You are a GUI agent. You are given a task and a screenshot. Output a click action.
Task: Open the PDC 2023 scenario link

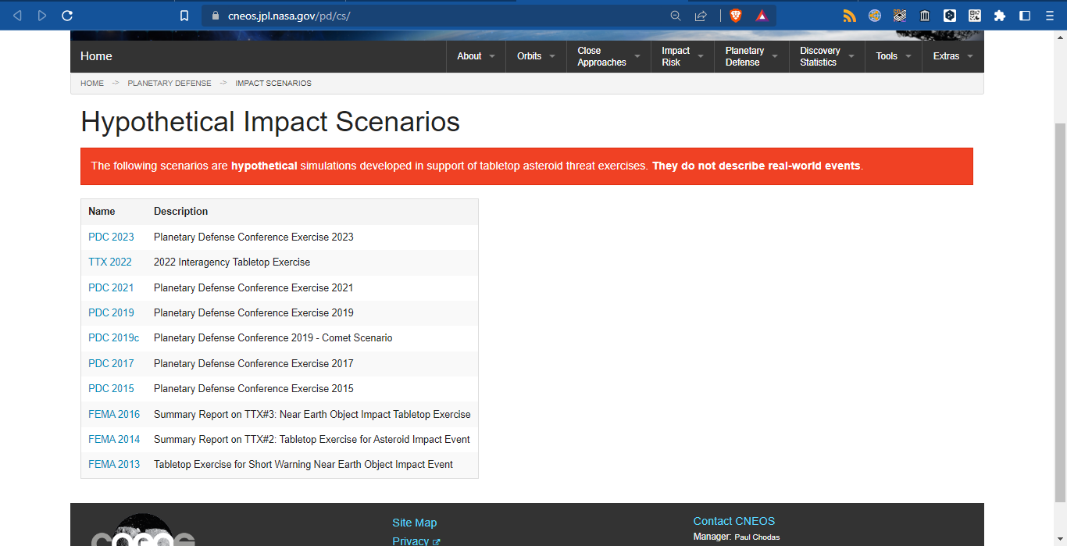tap(111, 237)
